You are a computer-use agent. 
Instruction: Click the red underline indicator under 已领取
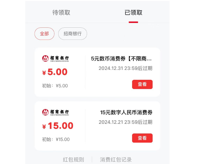tap(133, 22)
